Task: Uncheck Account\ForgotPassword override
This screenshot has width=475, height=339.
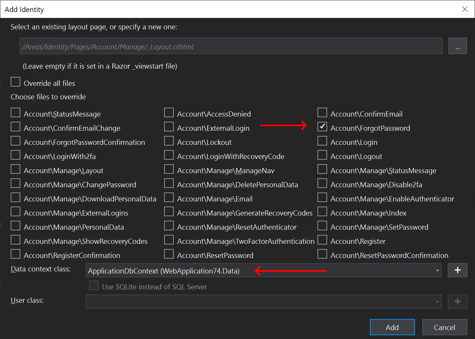Action: coord(322,127)
